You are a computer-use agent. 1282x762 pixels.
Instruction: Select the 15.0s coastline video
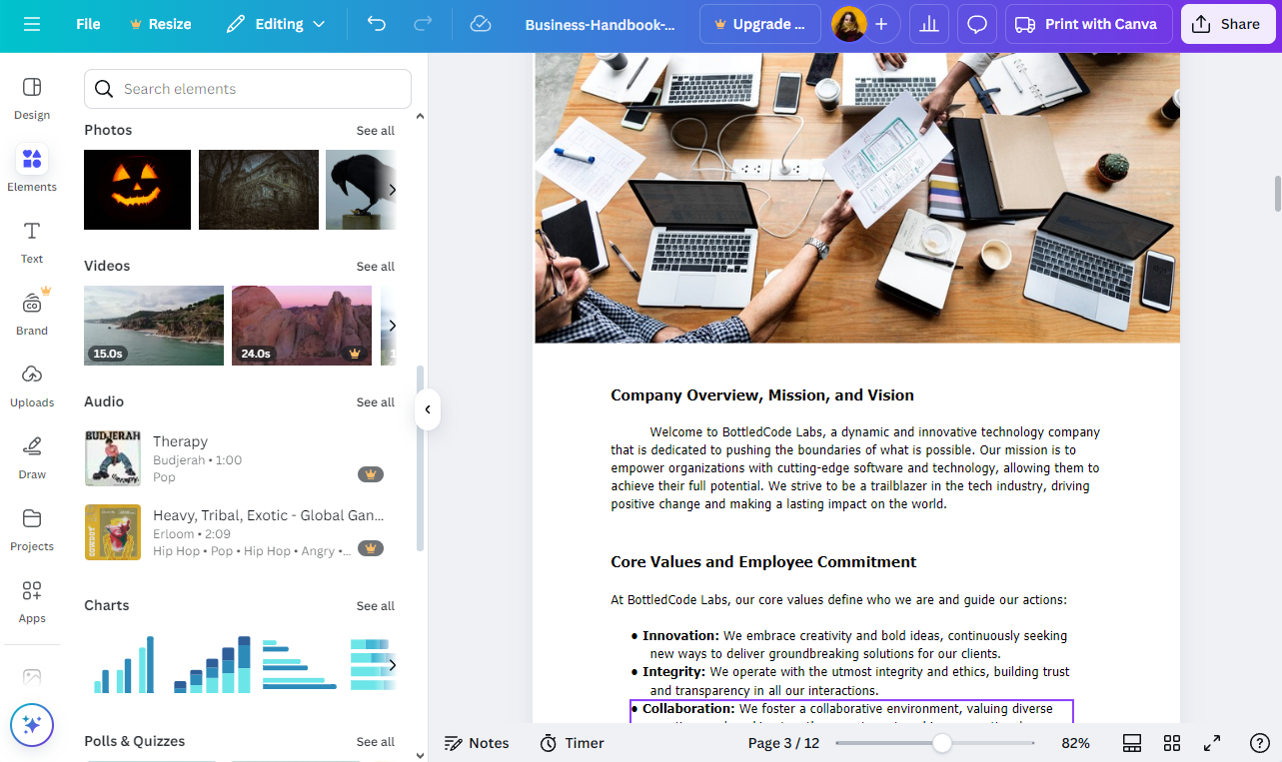154,326
